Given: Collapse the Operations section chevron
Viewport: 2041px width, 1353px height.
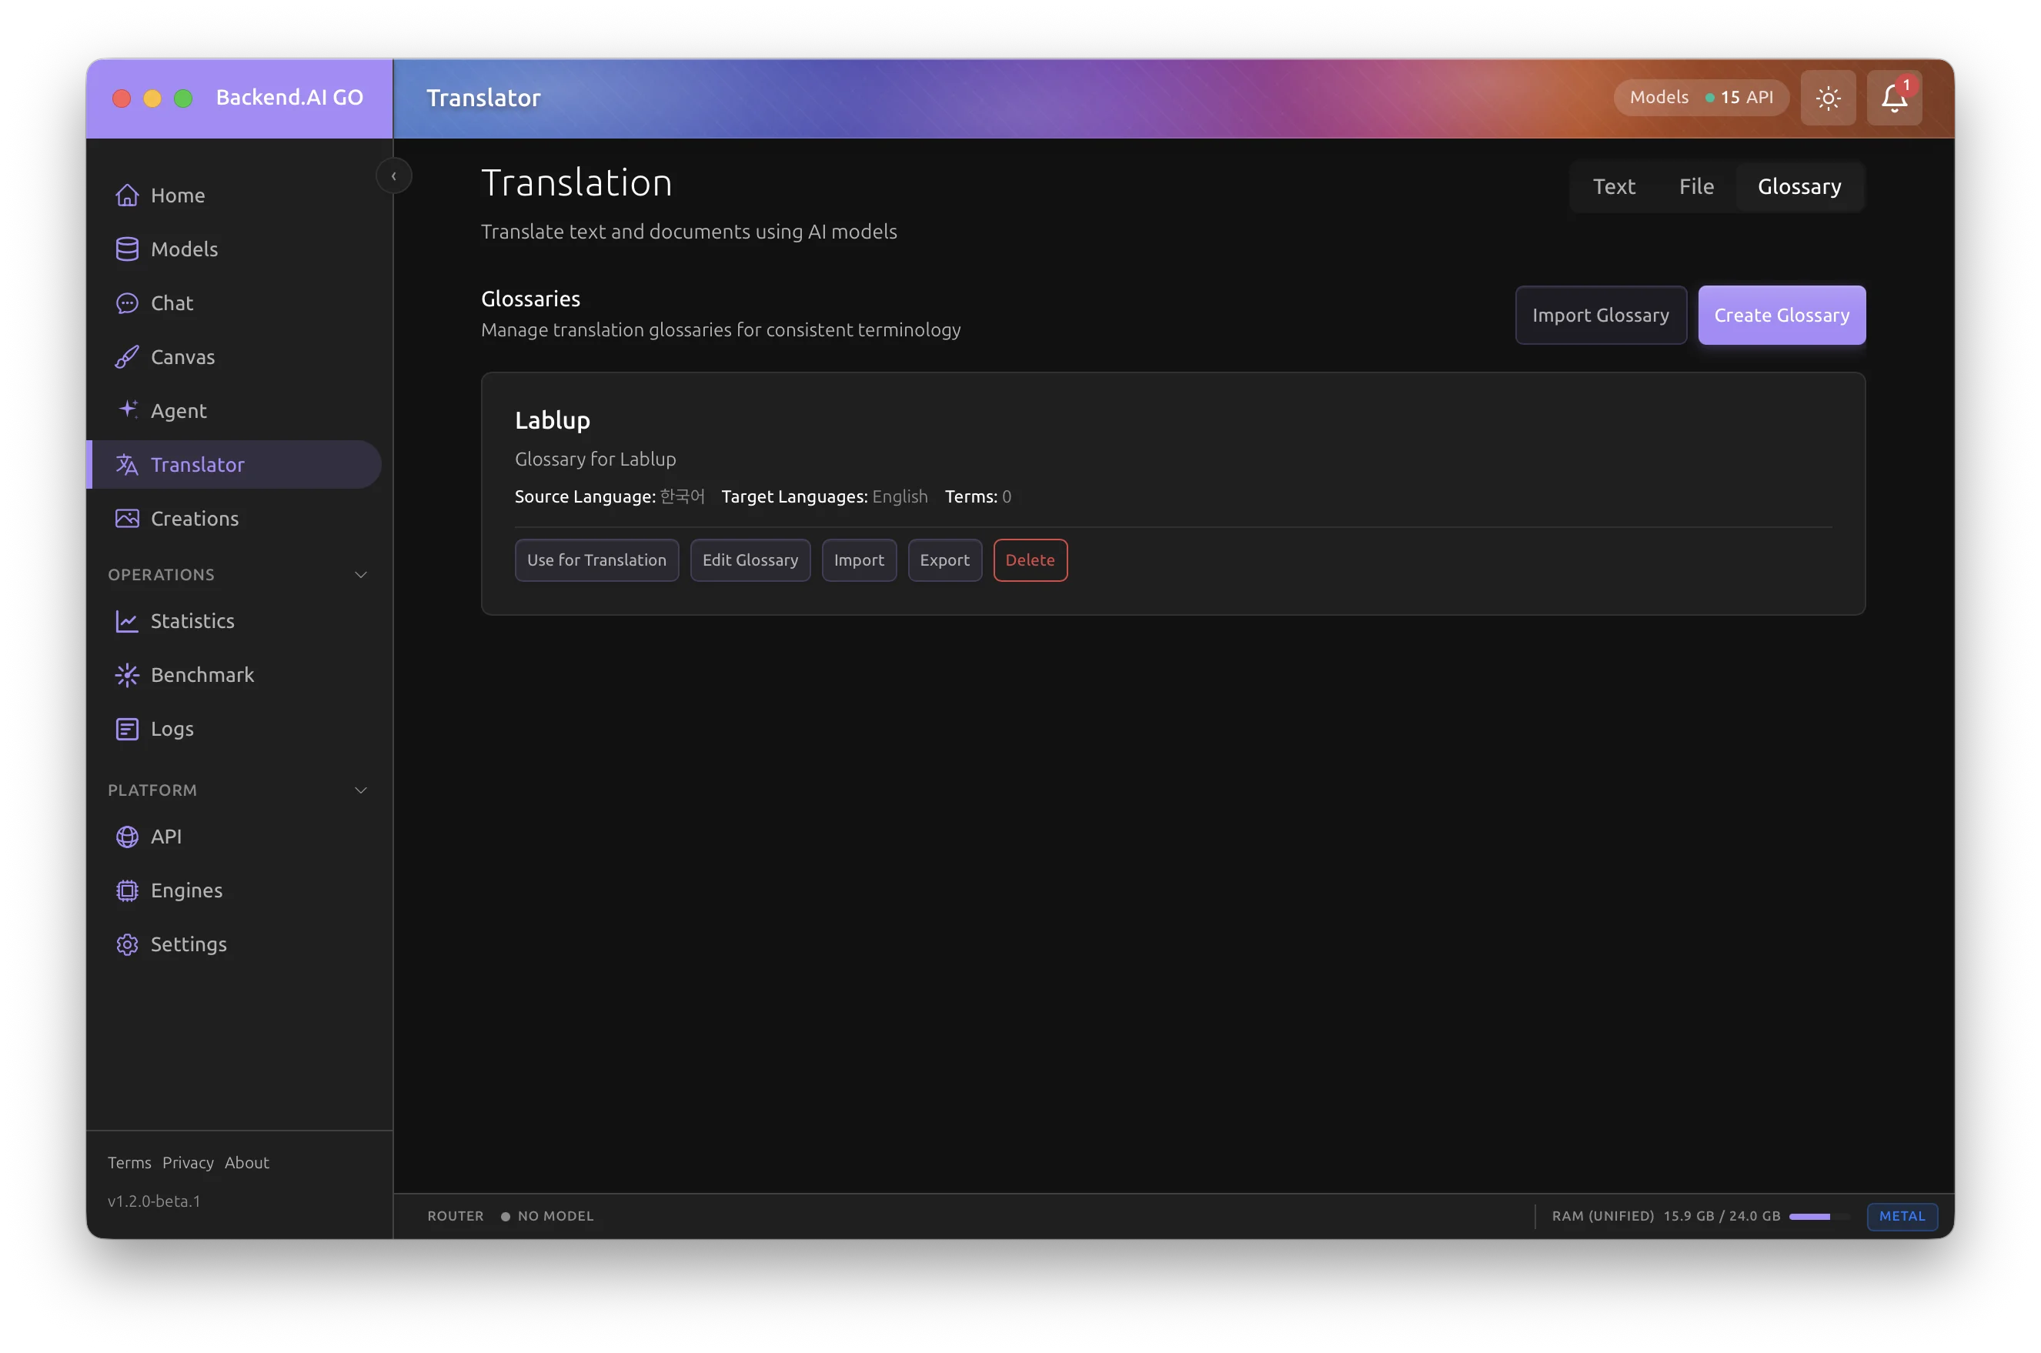Looking at the screenshot, I should click(x=361, y=575).
